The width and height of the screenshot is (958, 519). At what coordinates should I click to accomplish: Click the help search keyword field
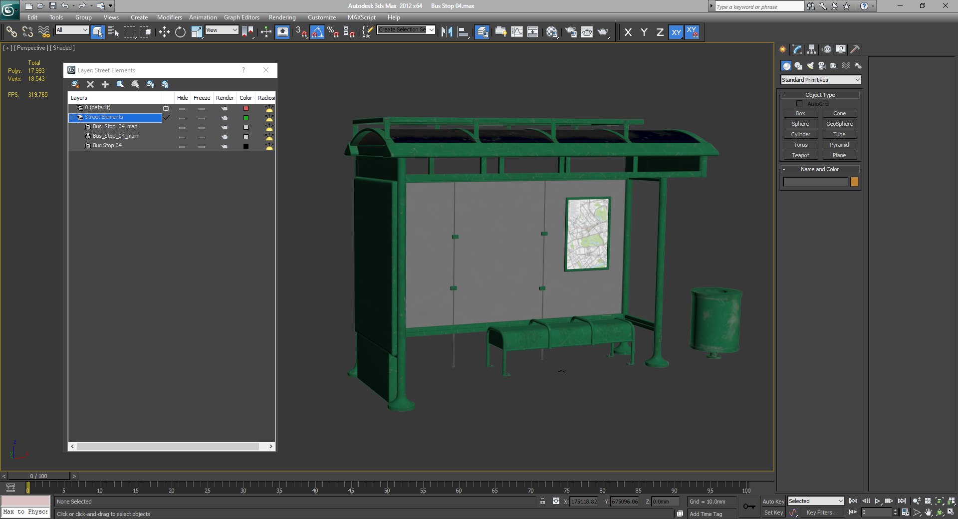(759, 6)
